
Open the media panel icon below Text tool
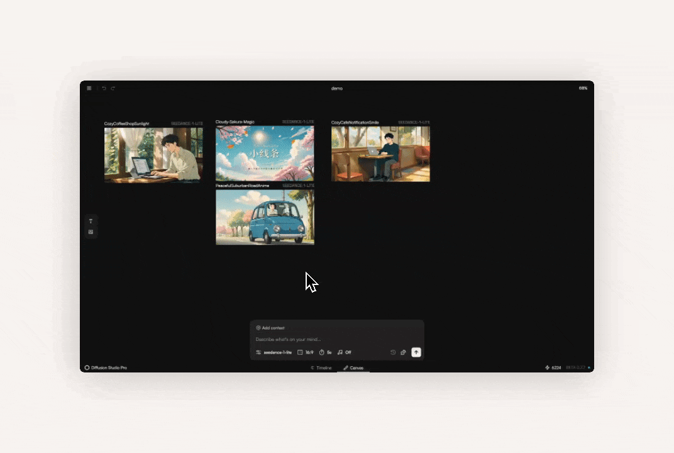(91, 232)
